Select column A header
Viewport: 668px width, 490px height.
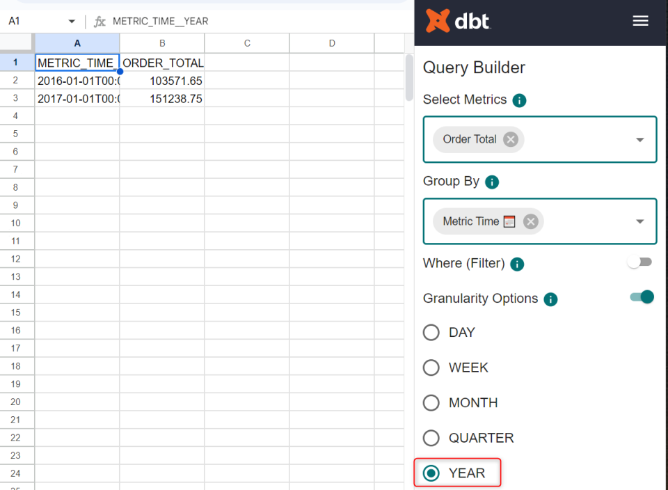tap(77, 43)
